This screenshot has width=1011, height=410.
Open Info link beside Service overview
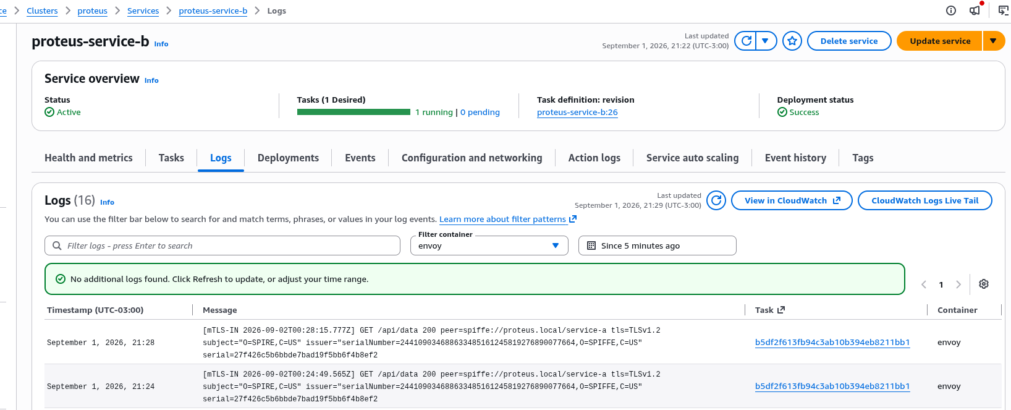(151, 80)
